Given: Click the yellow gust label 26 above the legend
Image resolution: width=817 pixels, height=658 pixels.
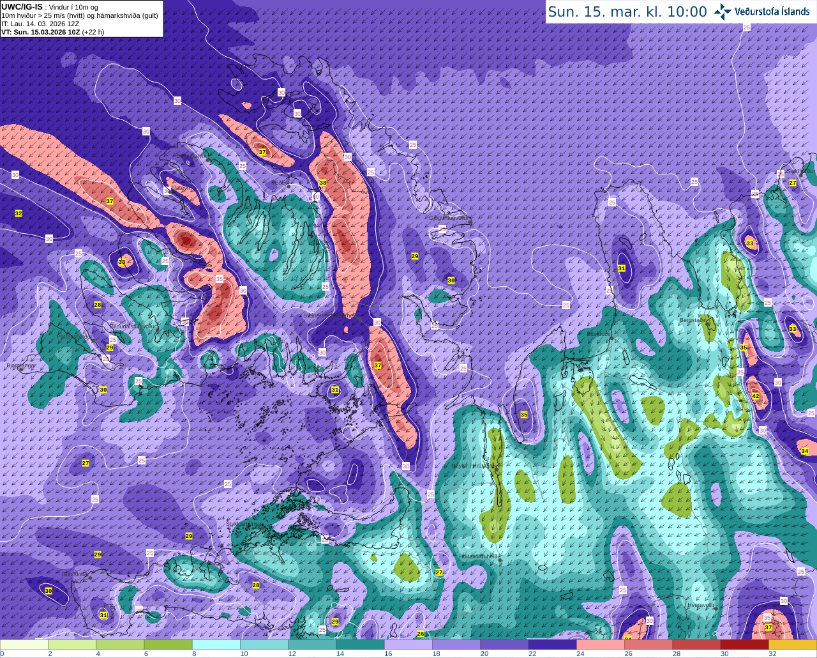Looking at the screenshot, I should (x=421, y=634).
